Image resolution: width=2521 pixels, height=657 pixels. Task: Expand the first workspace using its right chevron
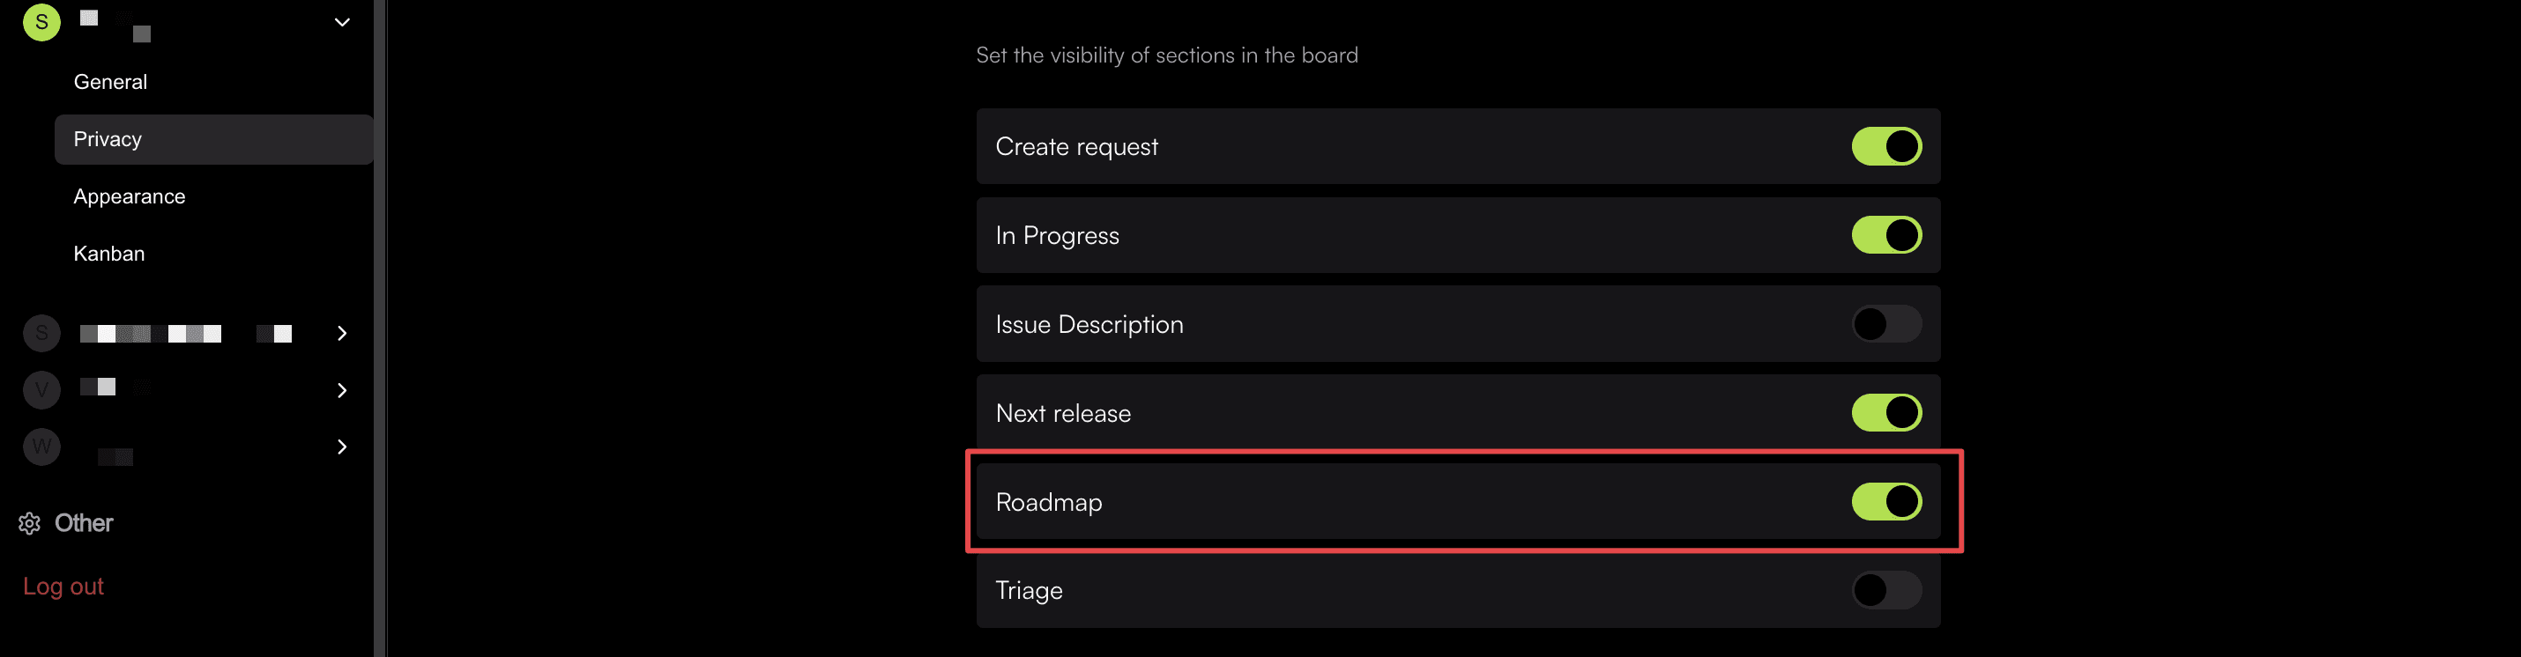pos(340,332)
